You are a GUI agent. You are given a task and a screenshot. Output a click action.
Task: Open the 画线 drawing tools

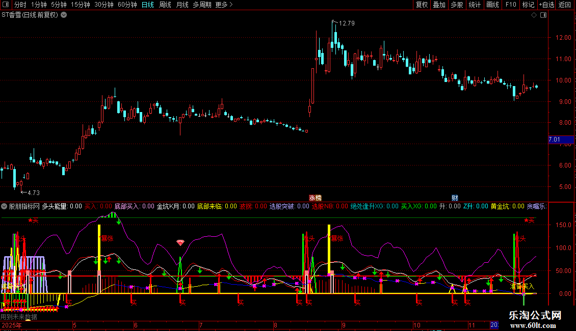[492, 5]
